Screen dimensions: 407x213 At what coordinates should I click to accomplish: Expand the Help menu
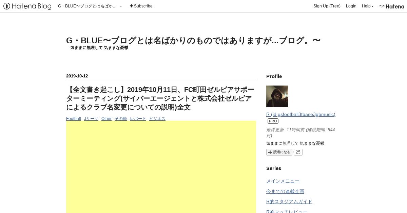pos(368,6)
